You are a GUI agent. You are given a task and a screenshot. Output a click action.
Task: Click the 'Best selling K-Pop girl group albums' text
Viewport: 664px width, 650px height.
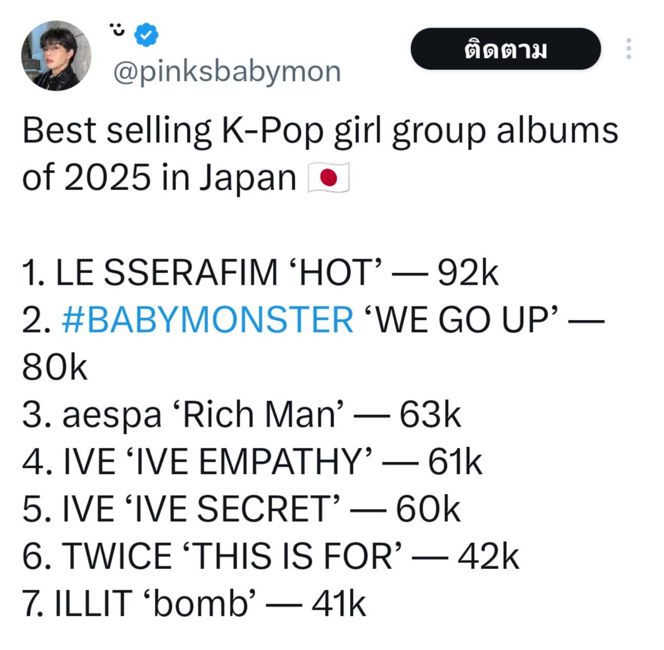point(319,131)
